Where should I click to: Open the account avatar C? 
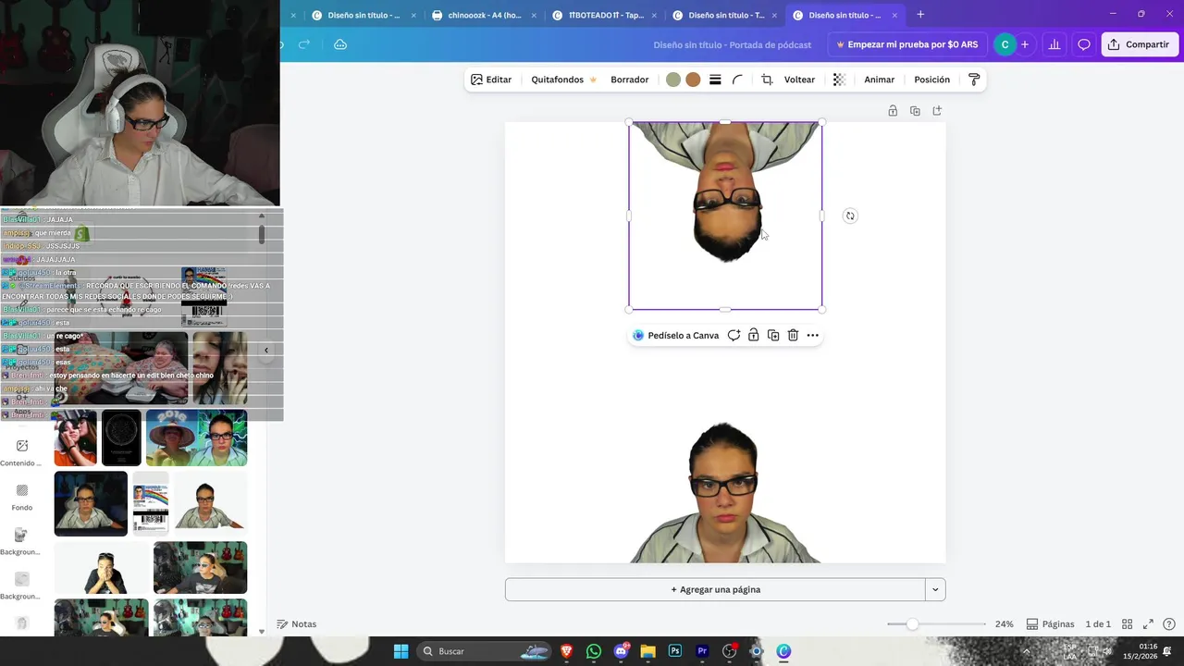(x=1005, y=44)
